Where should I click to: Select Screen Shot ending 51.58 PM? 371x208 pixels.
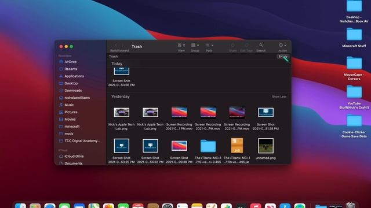(265, 118)
